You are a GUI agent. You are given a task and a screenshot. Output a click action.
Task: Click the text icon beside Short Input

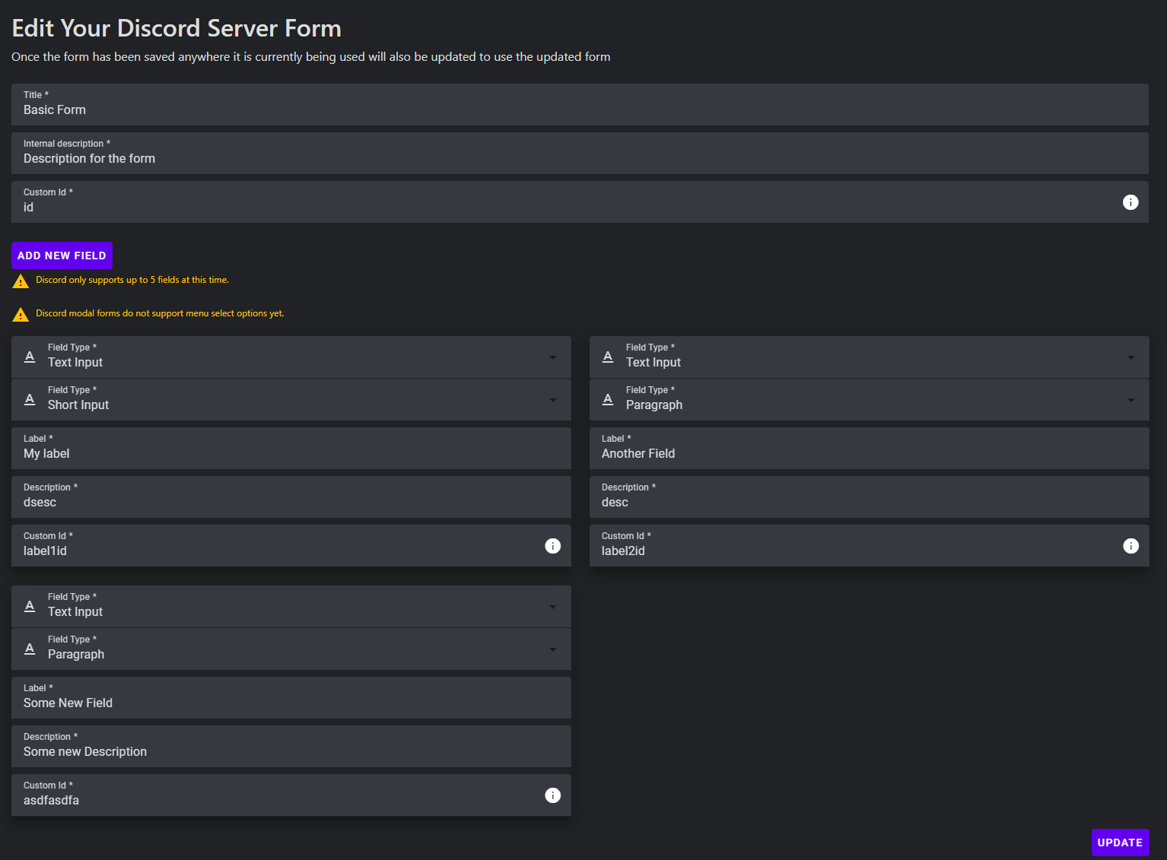[30, 400]
